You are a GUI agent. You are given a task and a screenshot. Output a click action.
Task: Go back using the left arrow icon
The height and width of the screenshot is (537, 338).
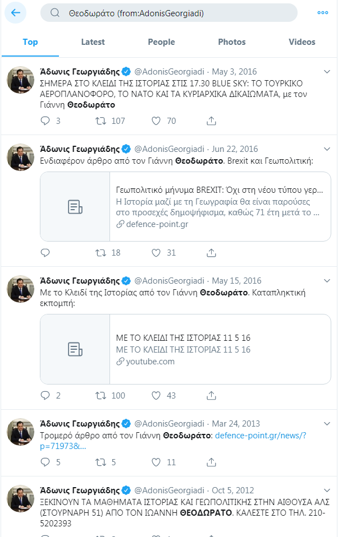[x=16, y=13]
